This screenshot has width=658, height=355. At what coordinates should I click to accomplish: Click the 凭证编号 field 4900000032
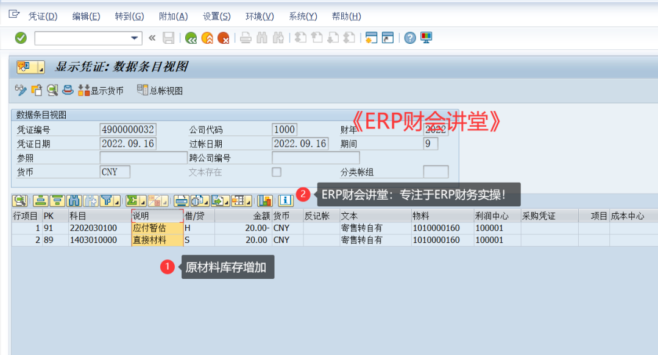128,130
